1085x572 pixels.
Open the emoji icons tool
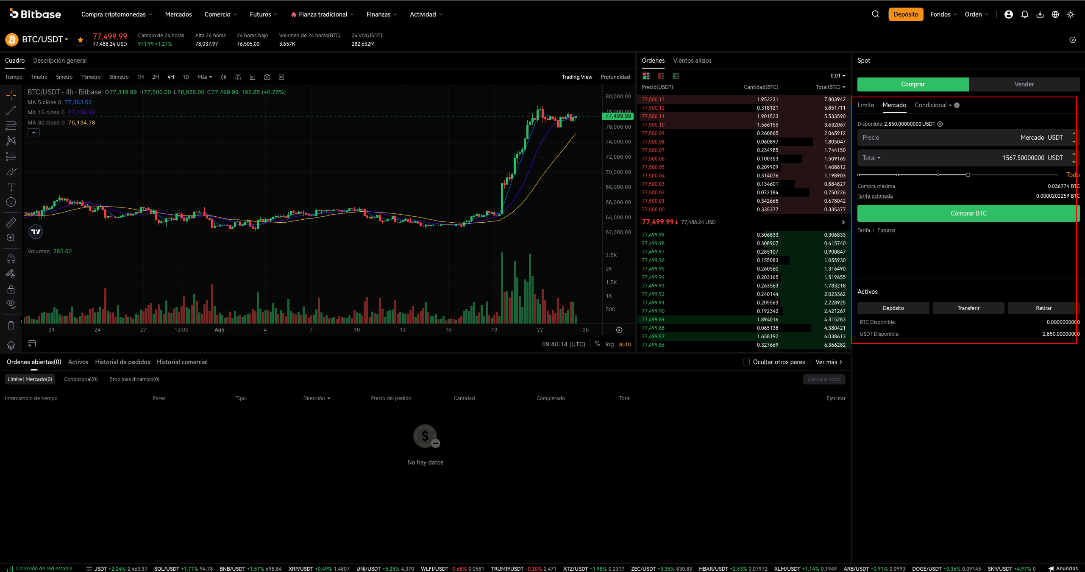click(11, 202)
